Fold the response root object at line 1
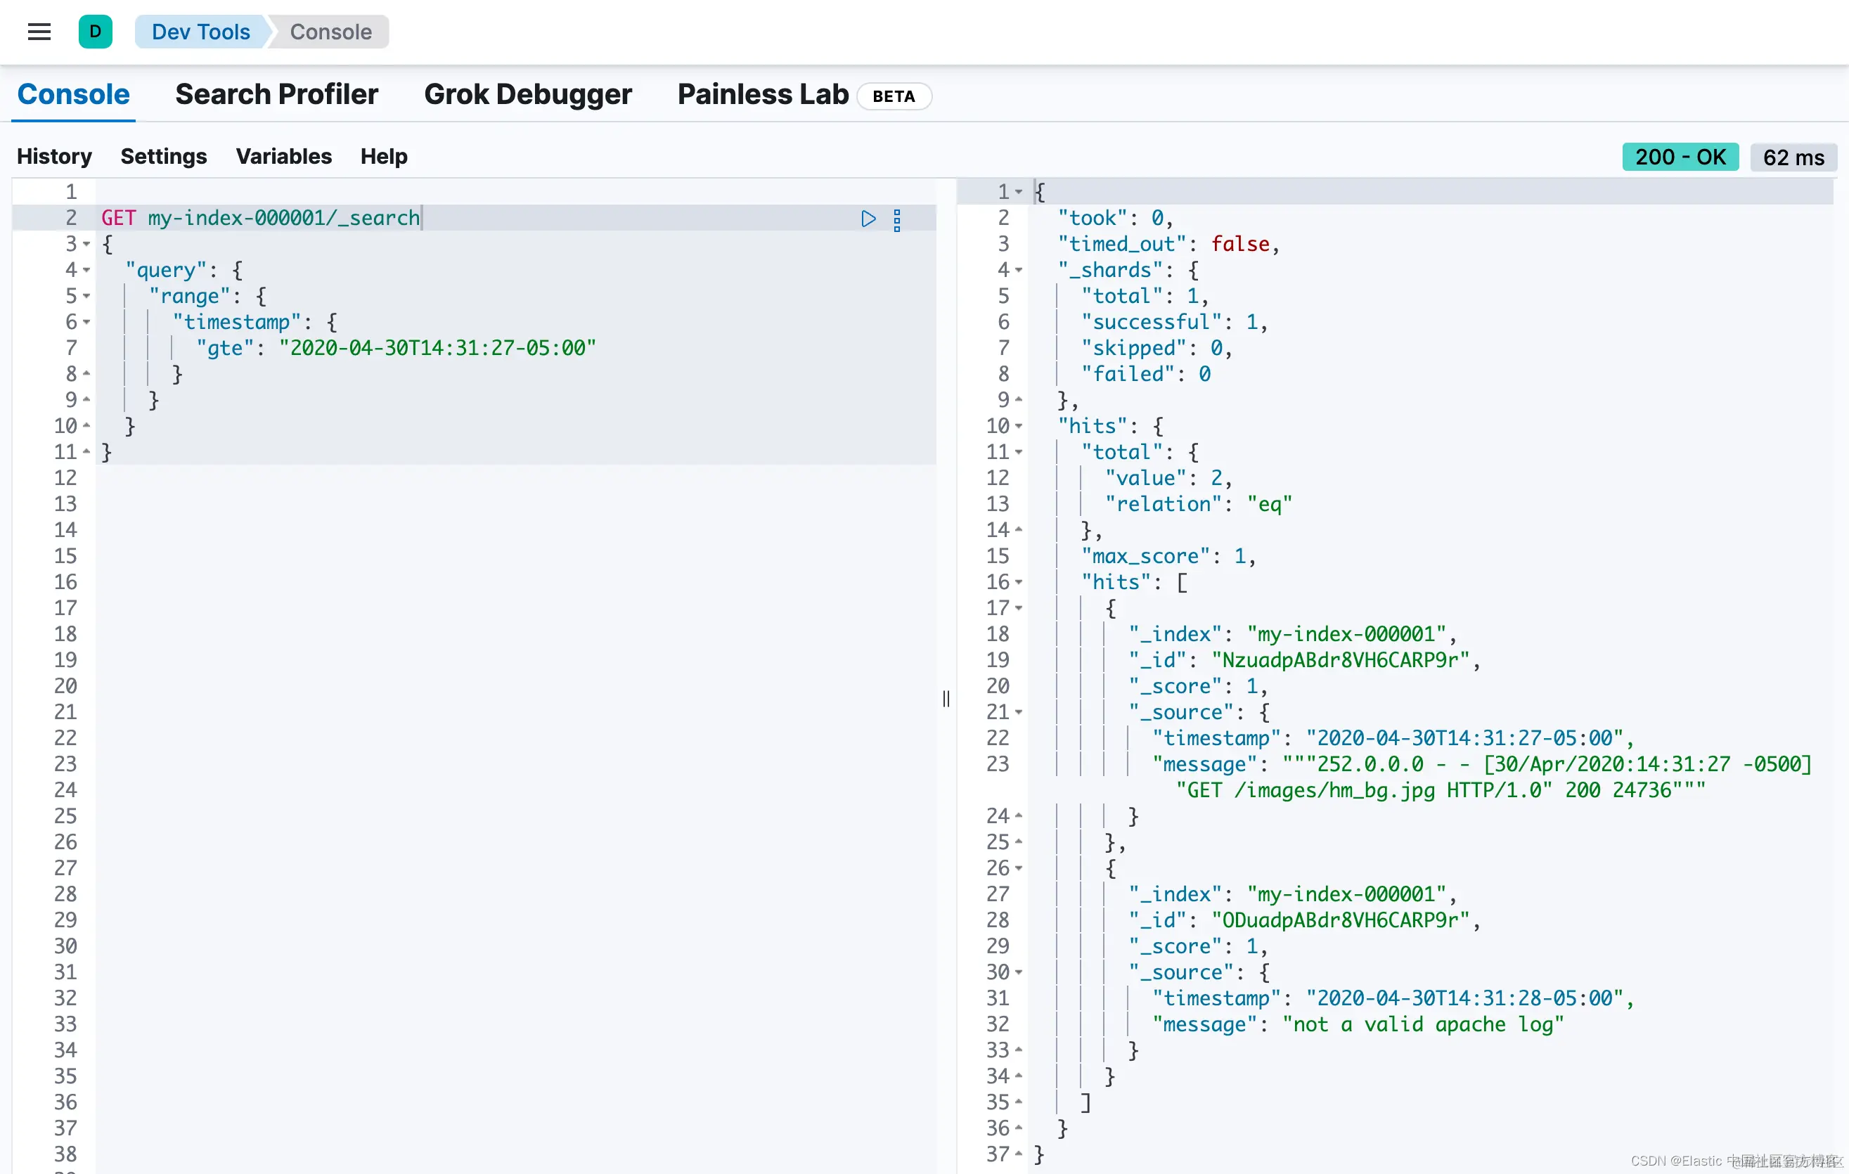Viewport: 1849px width, 1174px height. (1019, 192)
